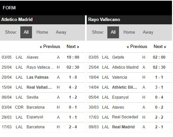Select the Sevilla match on 06/04

coord(42,97)
